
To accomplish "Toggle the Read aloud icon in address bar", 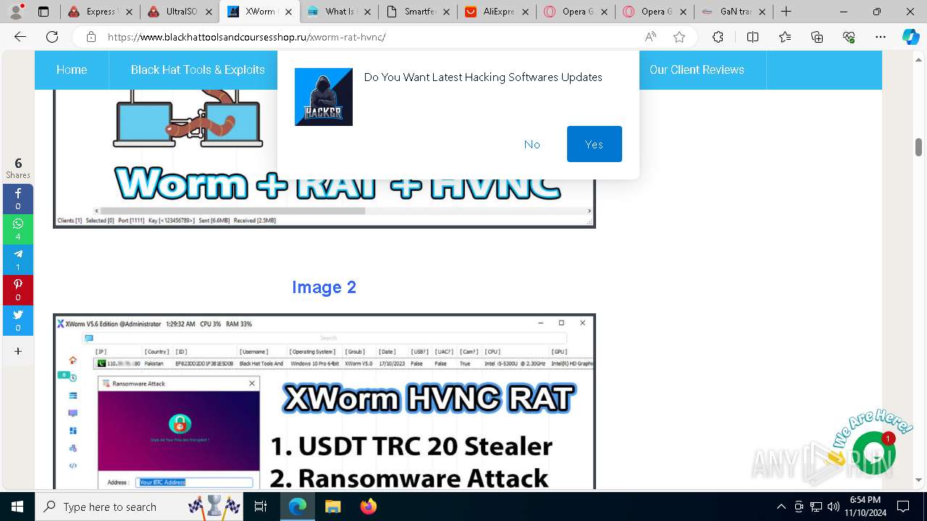I will [x=650, y=37].
